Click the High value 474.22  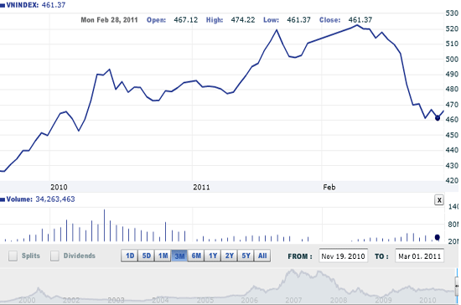click(x=243, y=20)
